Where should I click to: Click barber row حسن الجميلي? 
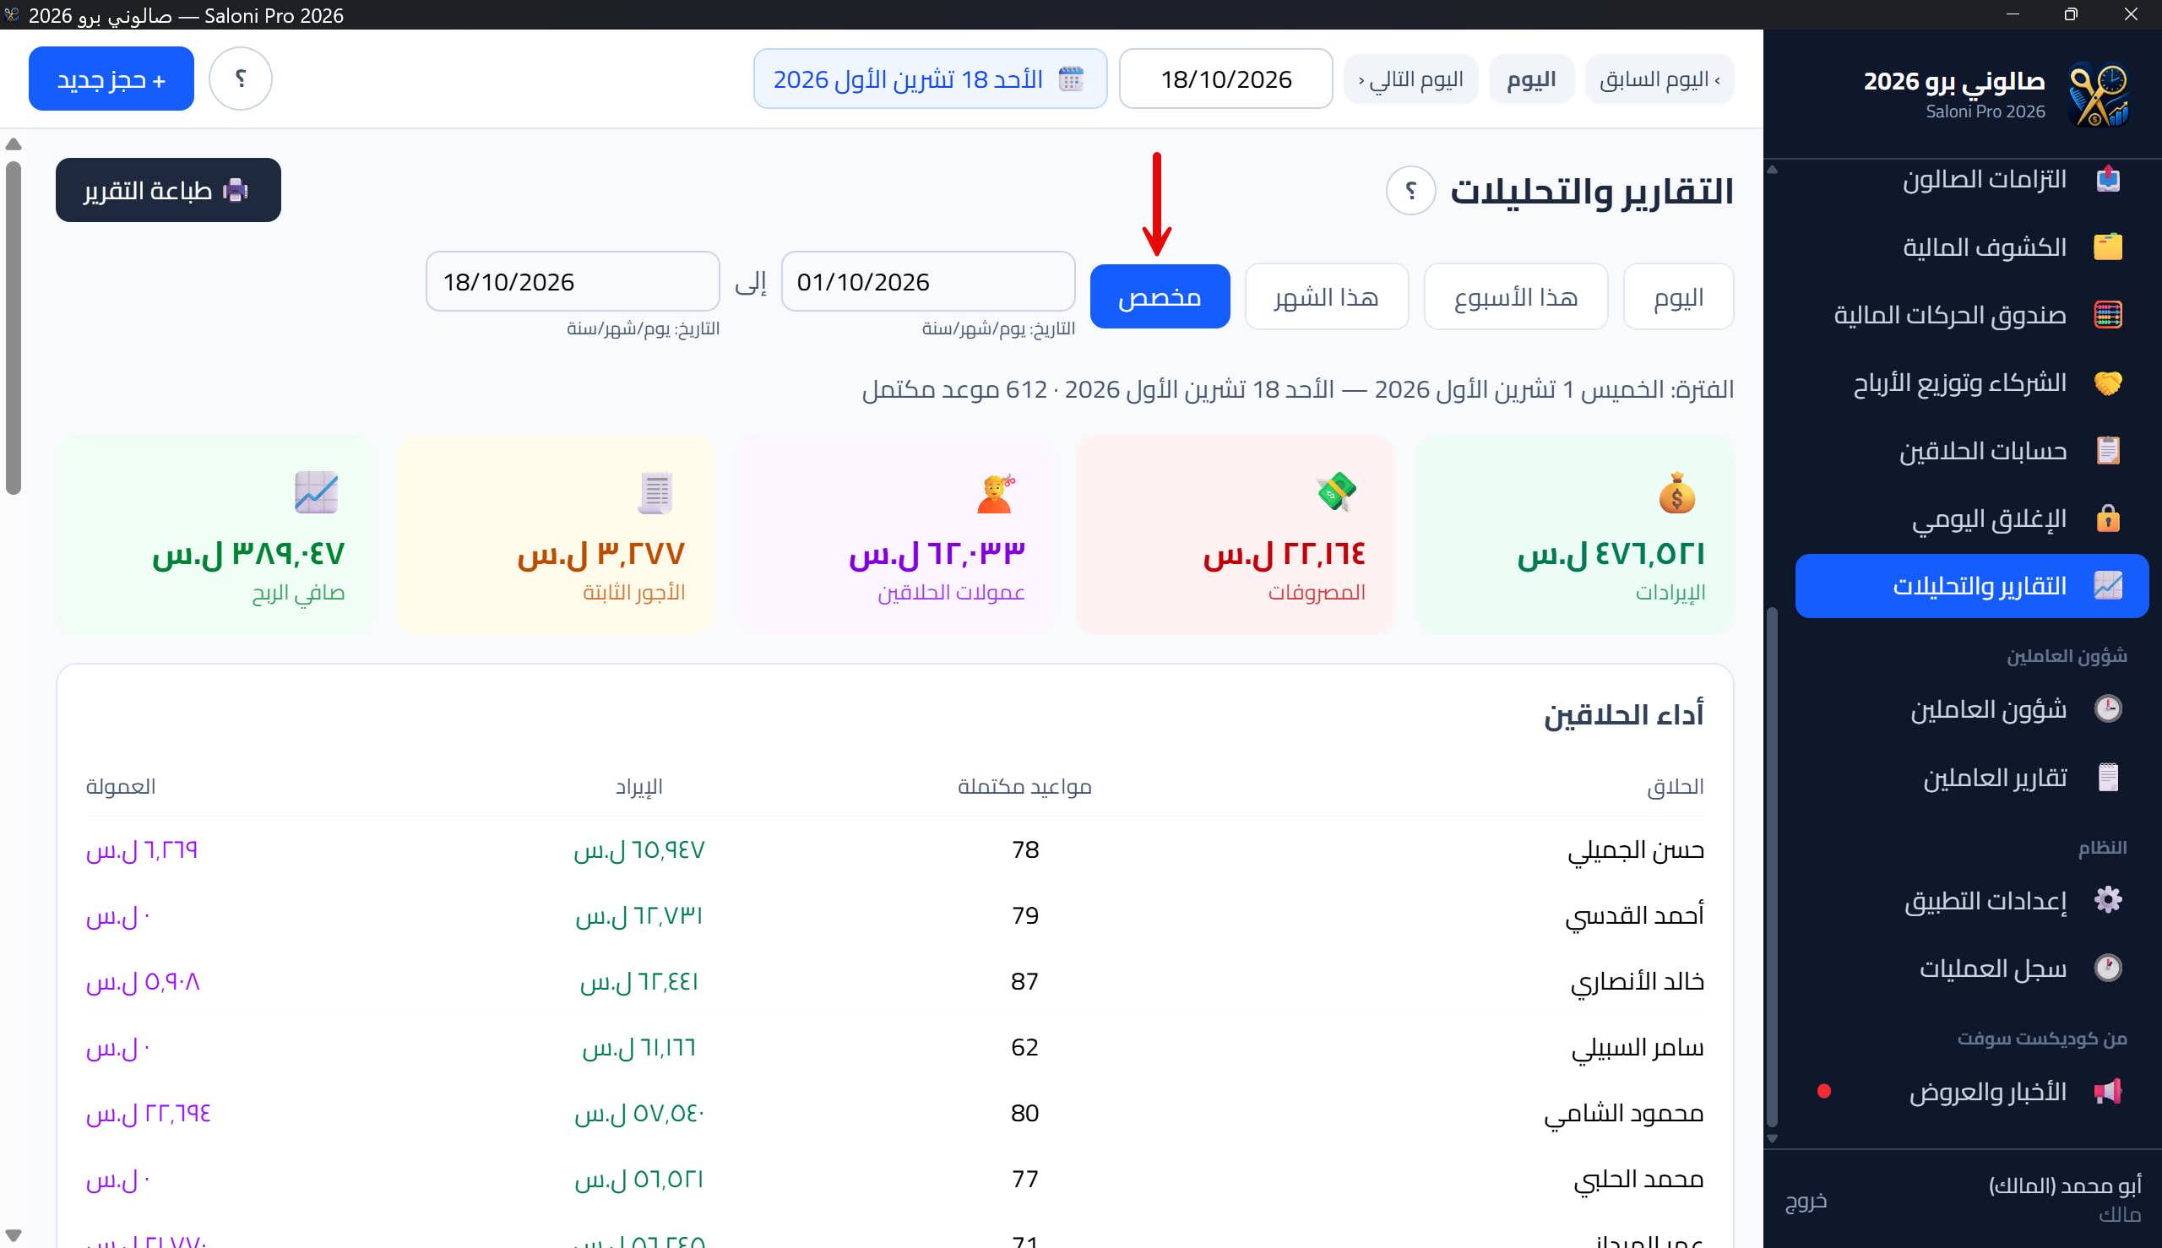(895, 849)
